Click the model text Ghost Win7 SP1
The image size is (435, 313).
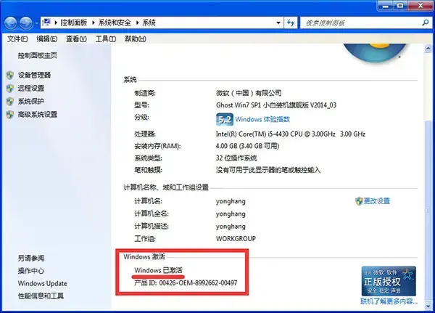click(276, 105)
